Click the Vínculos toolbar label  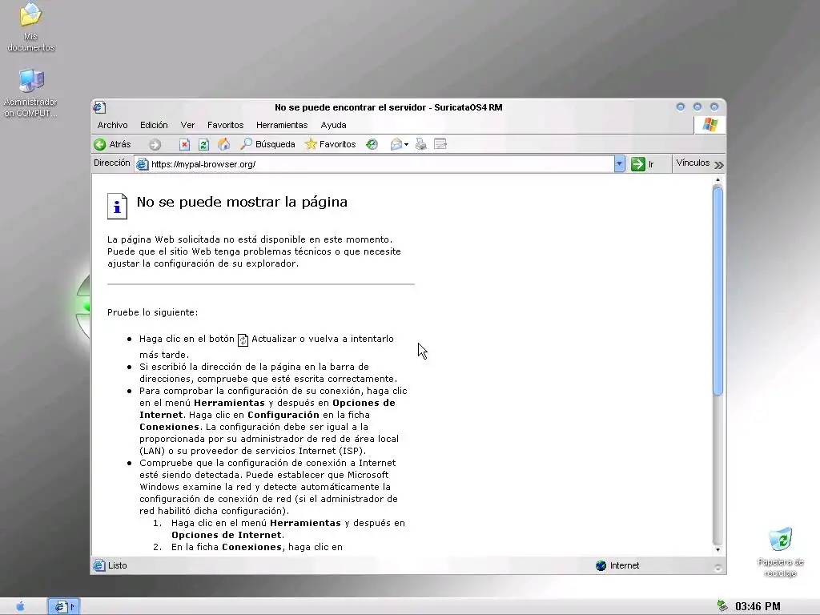693,163
